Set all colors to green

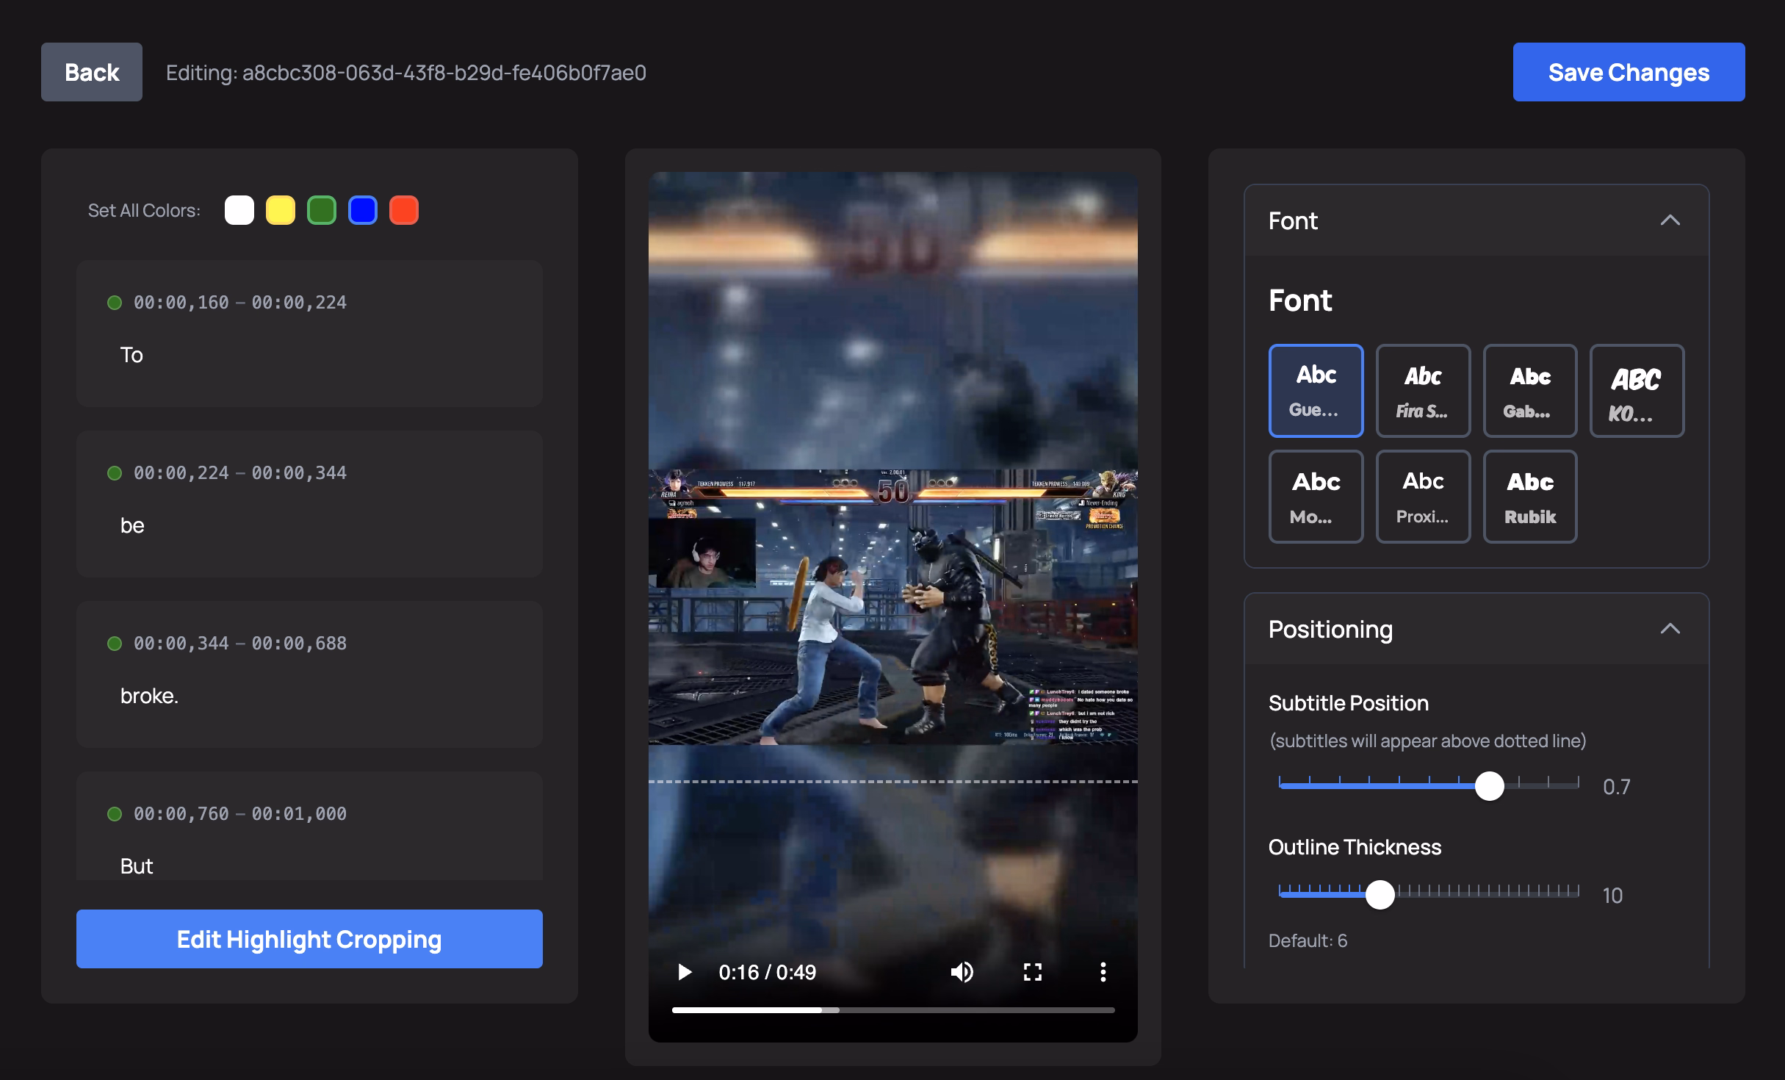point(322,210)
